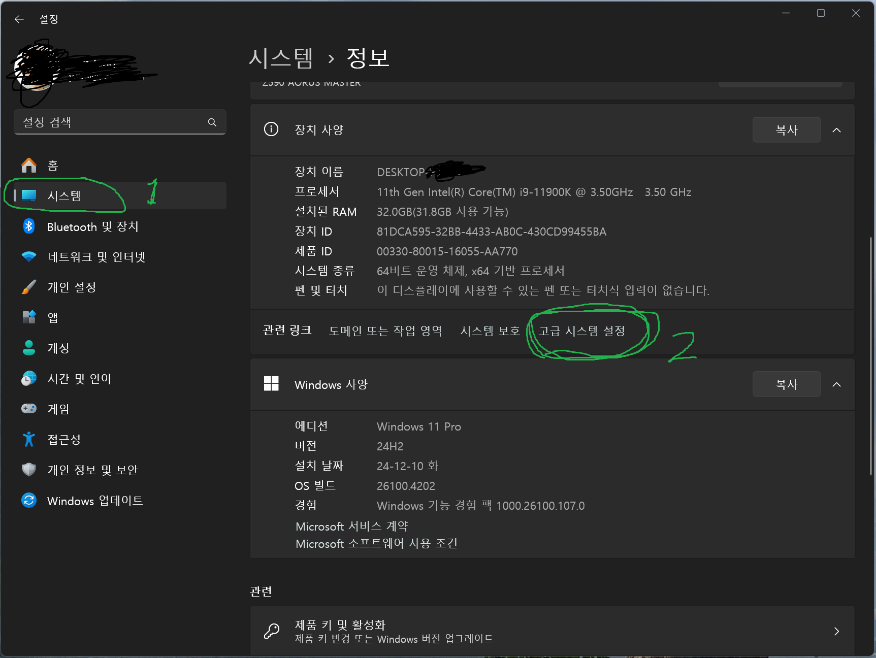Copy Windows 사양 details with 복사
876x658 pixels.
[787, 384]
